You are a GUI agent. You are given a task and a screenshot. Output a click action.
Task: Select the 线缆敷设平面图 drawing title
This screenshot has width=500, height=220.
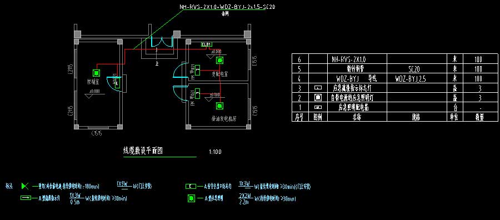coord(143,151)
